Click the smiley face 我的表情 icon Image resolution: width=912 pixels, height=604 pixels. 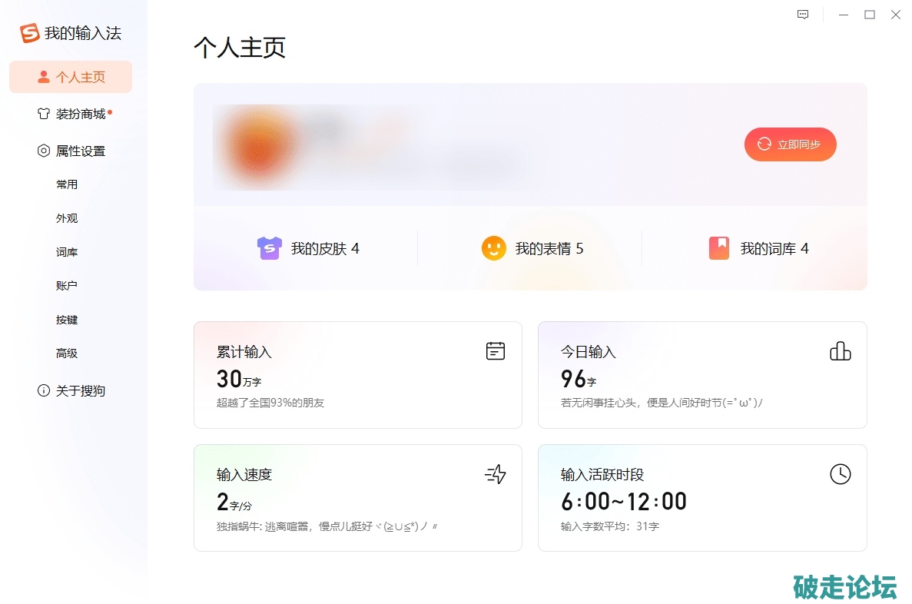pos(493,248)
